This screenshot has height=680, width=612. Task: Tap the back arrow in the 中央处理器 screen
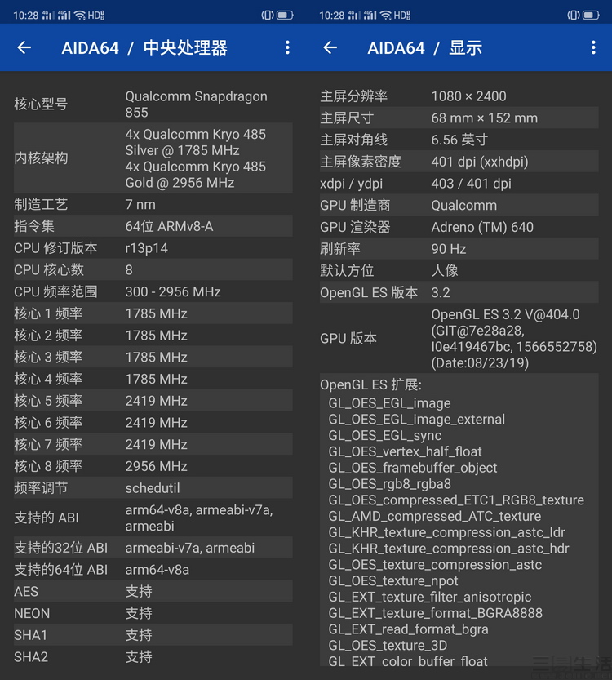click(24, 47)
